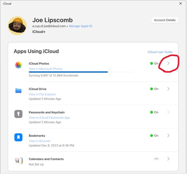Open Calendars and Contacts chevron

click(x=168, y=159)
